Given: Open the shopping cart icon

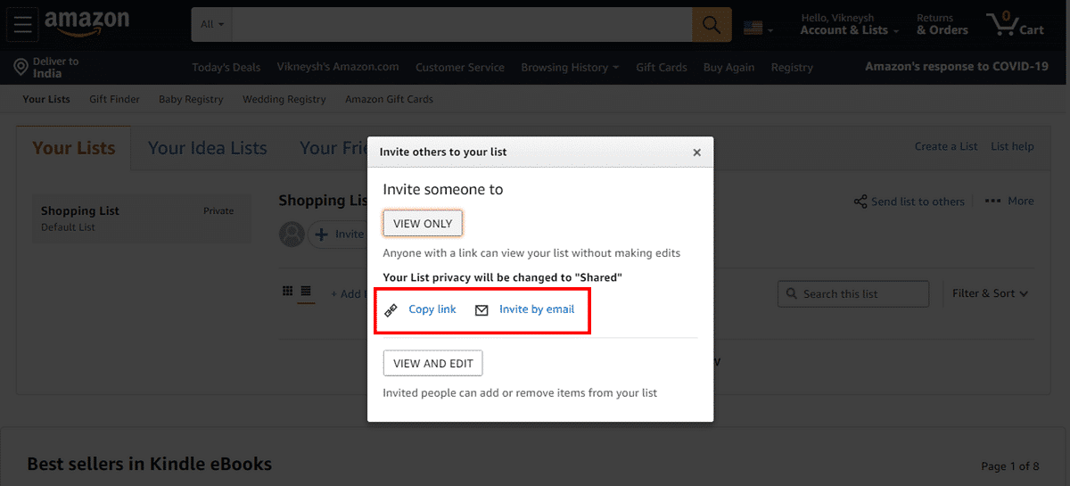Looking at the screenshot, I should 1015,25.
